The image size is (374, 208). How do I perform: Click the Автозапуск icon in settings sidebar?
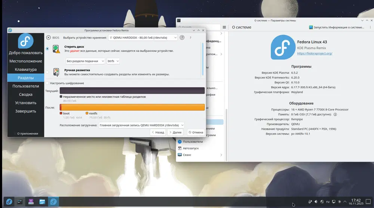(x=180, y=149)
